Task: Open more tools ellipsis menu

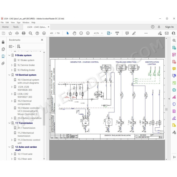Action: point(146,33)
